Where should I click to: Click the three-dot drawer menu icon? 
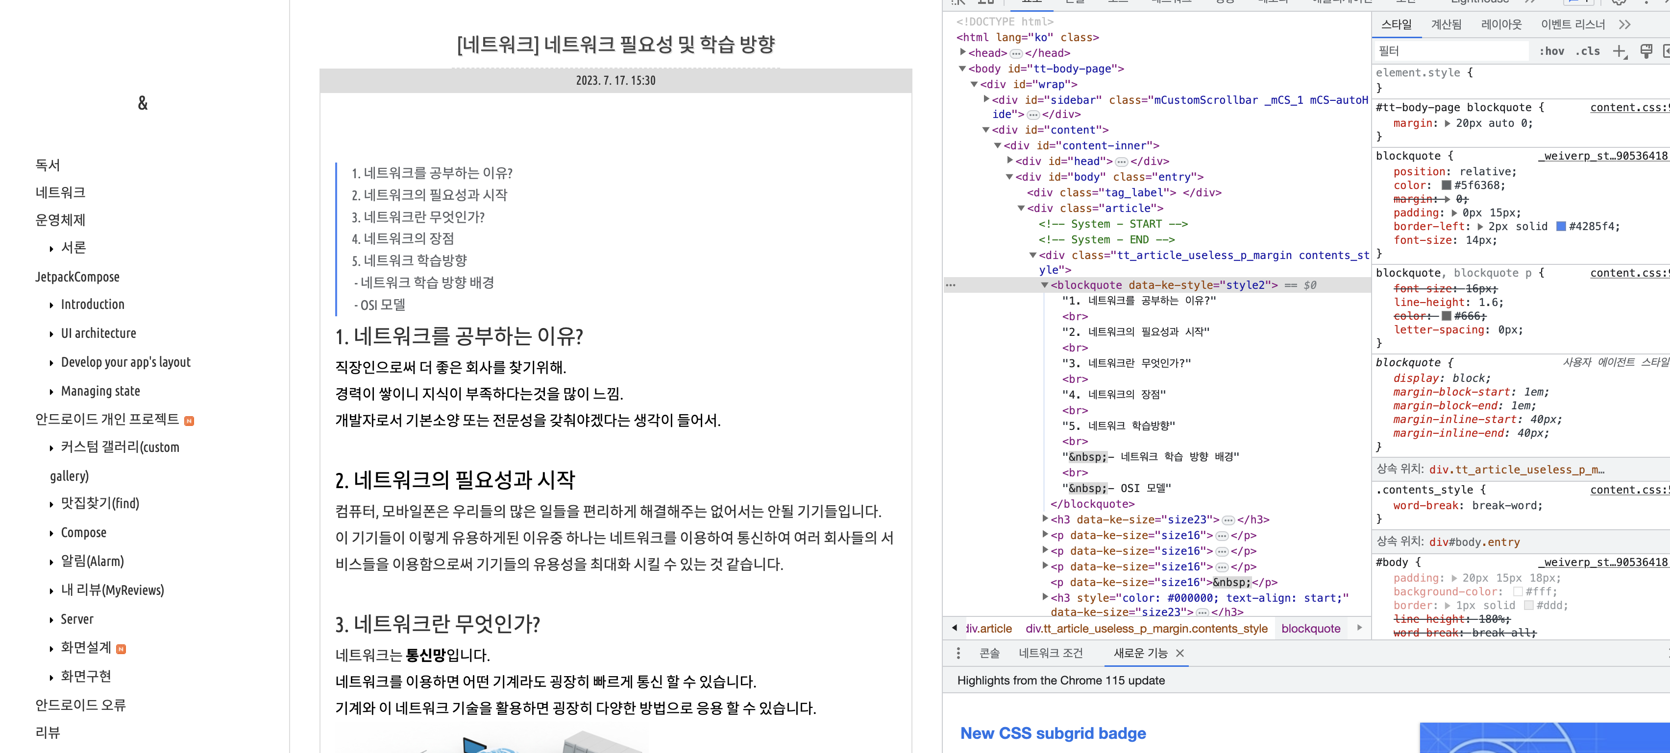click(958, 653)
